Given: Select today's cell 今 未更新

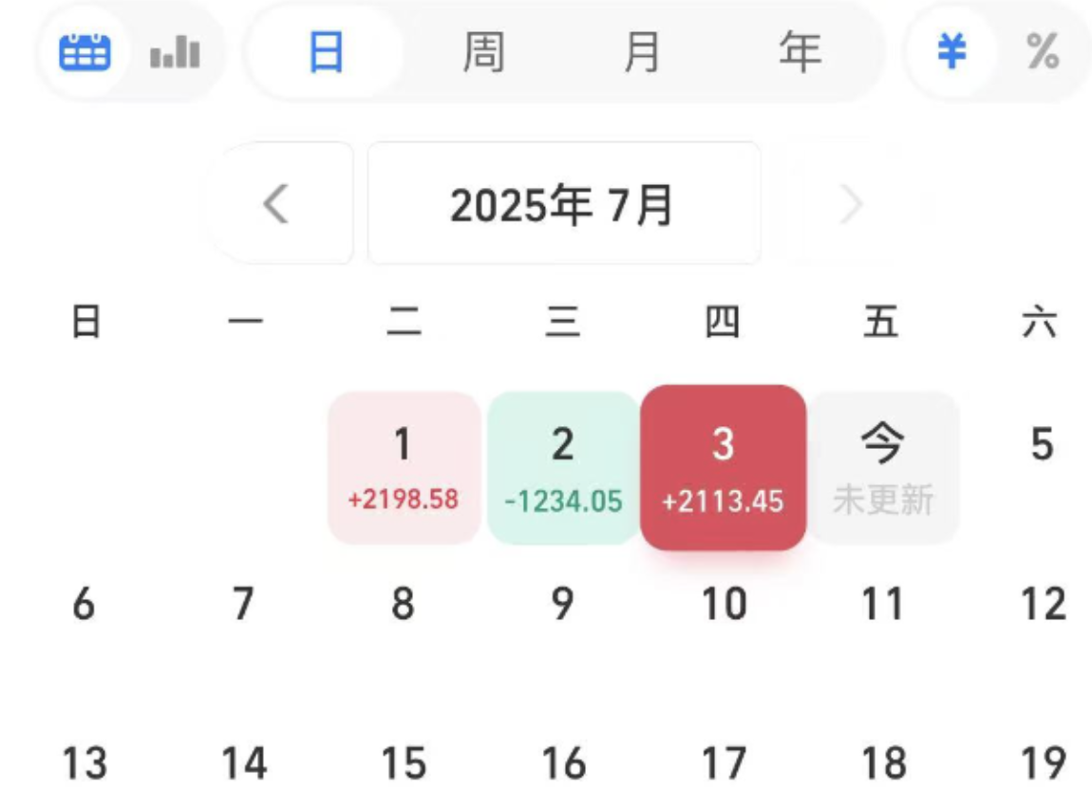Looking at the screenshot, I should (883, 468).
